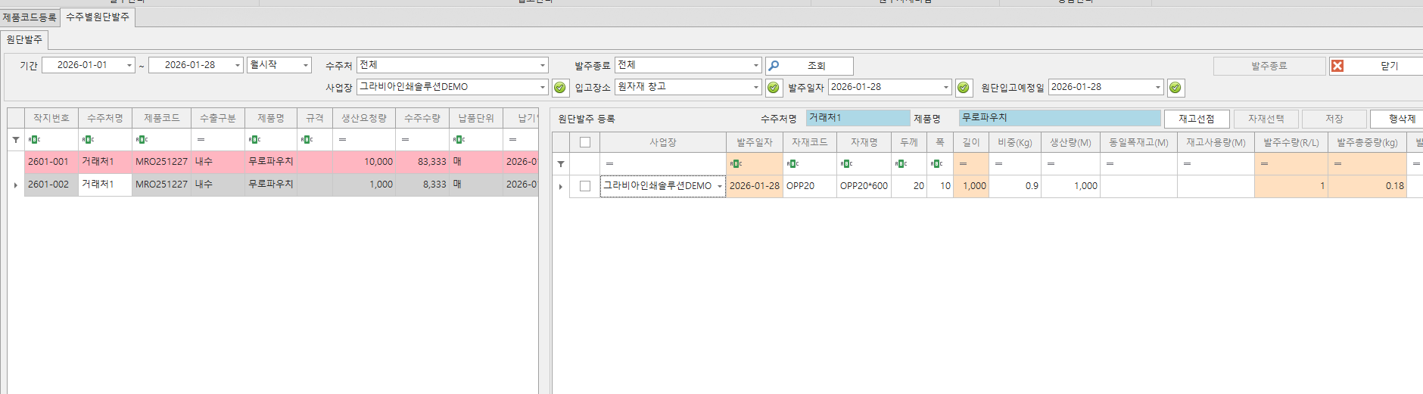Click equals filter icon under 수주수량 column
The width and height of the screenshot is (1423, 394).
pos(405,139)
